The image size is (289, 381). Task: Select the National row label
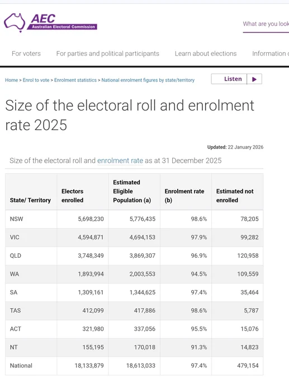coord(21,365)
